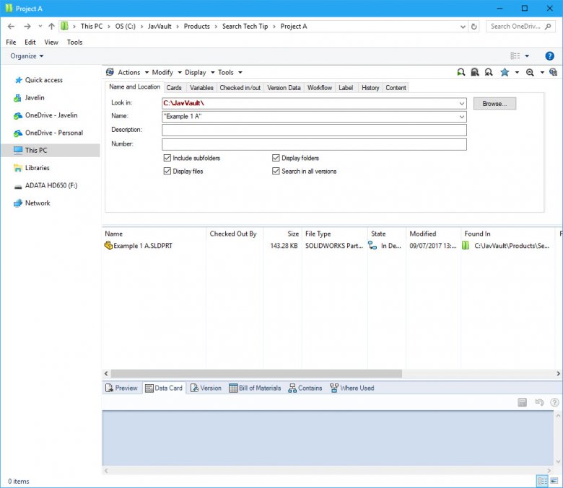Toggle Search in all versions checkbox

click(x=276, y=171)
